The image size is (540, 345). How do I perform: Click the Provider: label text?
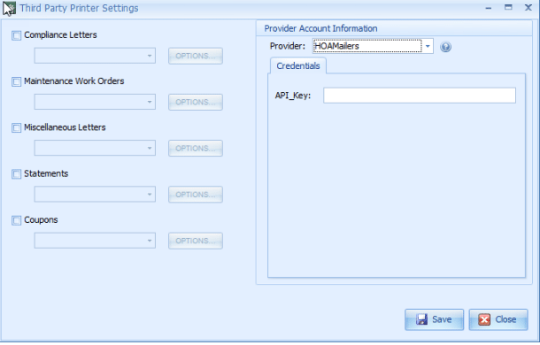pos(288,46)
